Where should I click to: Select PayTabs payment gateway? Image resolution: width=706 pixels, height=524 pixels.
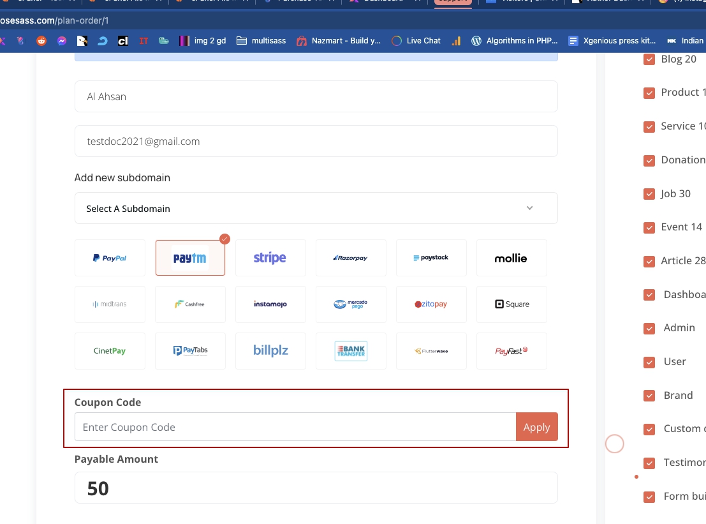click(x=190, y=351)
